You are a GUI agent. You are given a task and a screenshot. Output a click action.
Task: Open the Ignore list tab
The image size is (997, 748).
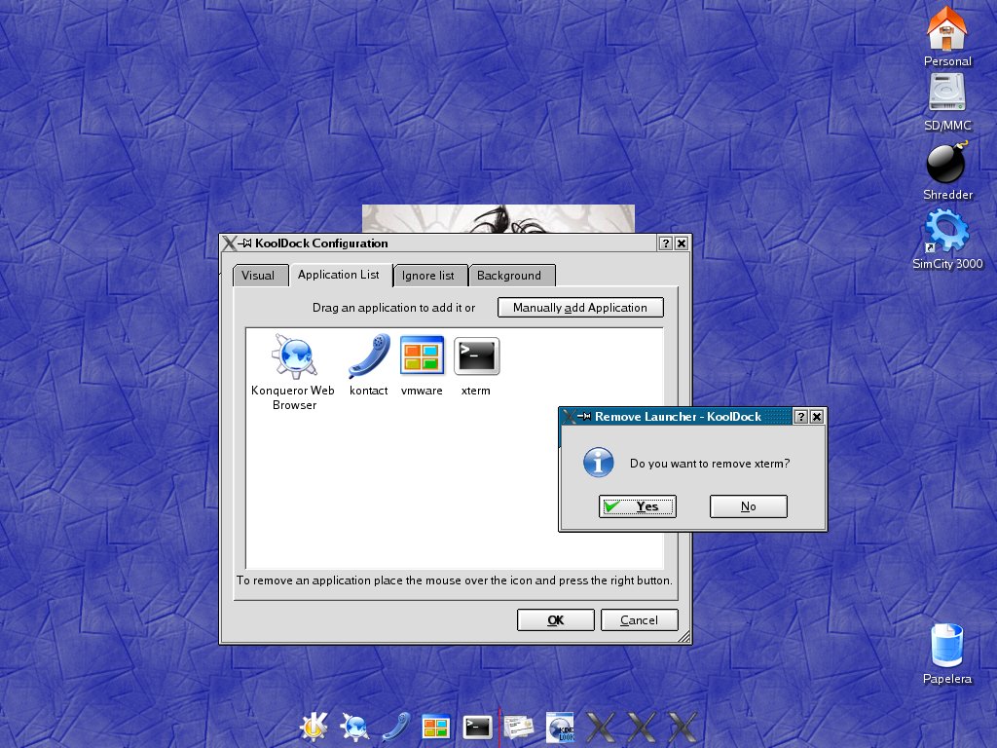[x=428, y=276]
